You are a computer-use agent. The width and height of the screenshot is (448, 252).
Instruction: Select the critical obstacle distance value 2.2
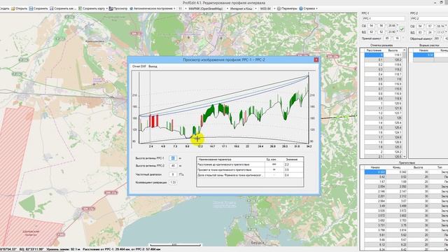coord(293,164)
